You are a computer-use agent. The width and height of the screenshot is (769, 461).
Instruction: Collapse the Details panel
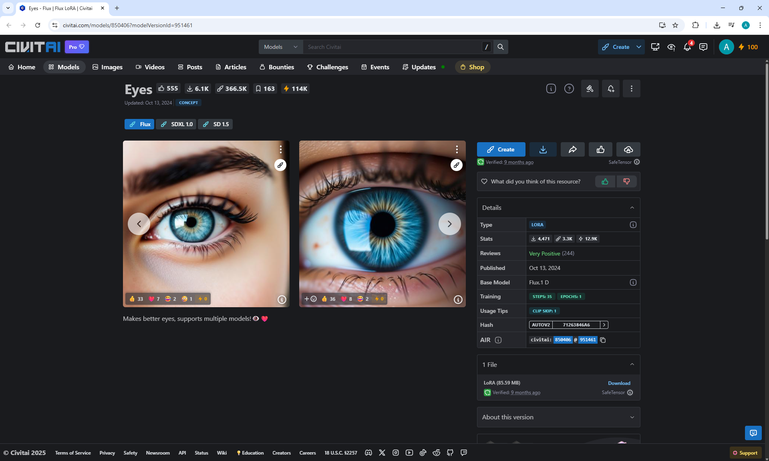tap(632, 207)
